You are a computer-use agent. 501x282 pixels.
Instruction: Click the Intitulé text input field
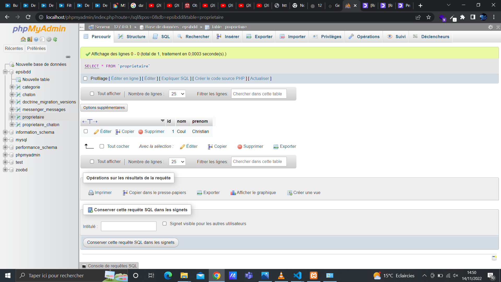(128, 226)
